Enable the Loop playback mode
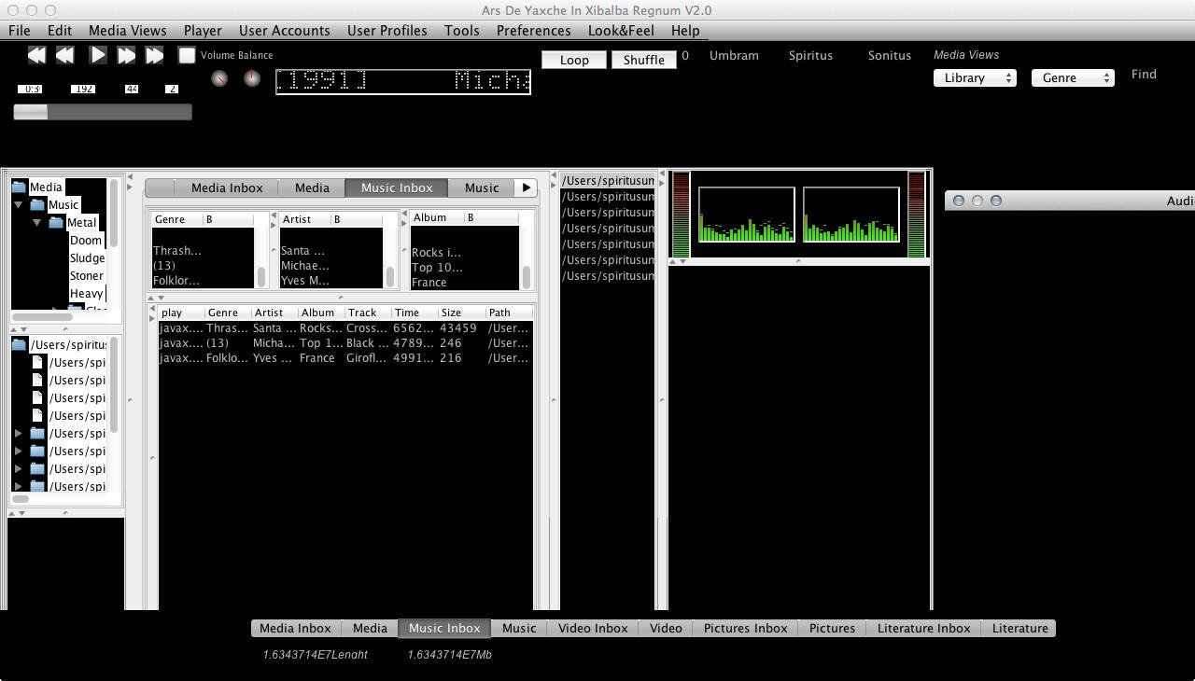 point(573,59)
